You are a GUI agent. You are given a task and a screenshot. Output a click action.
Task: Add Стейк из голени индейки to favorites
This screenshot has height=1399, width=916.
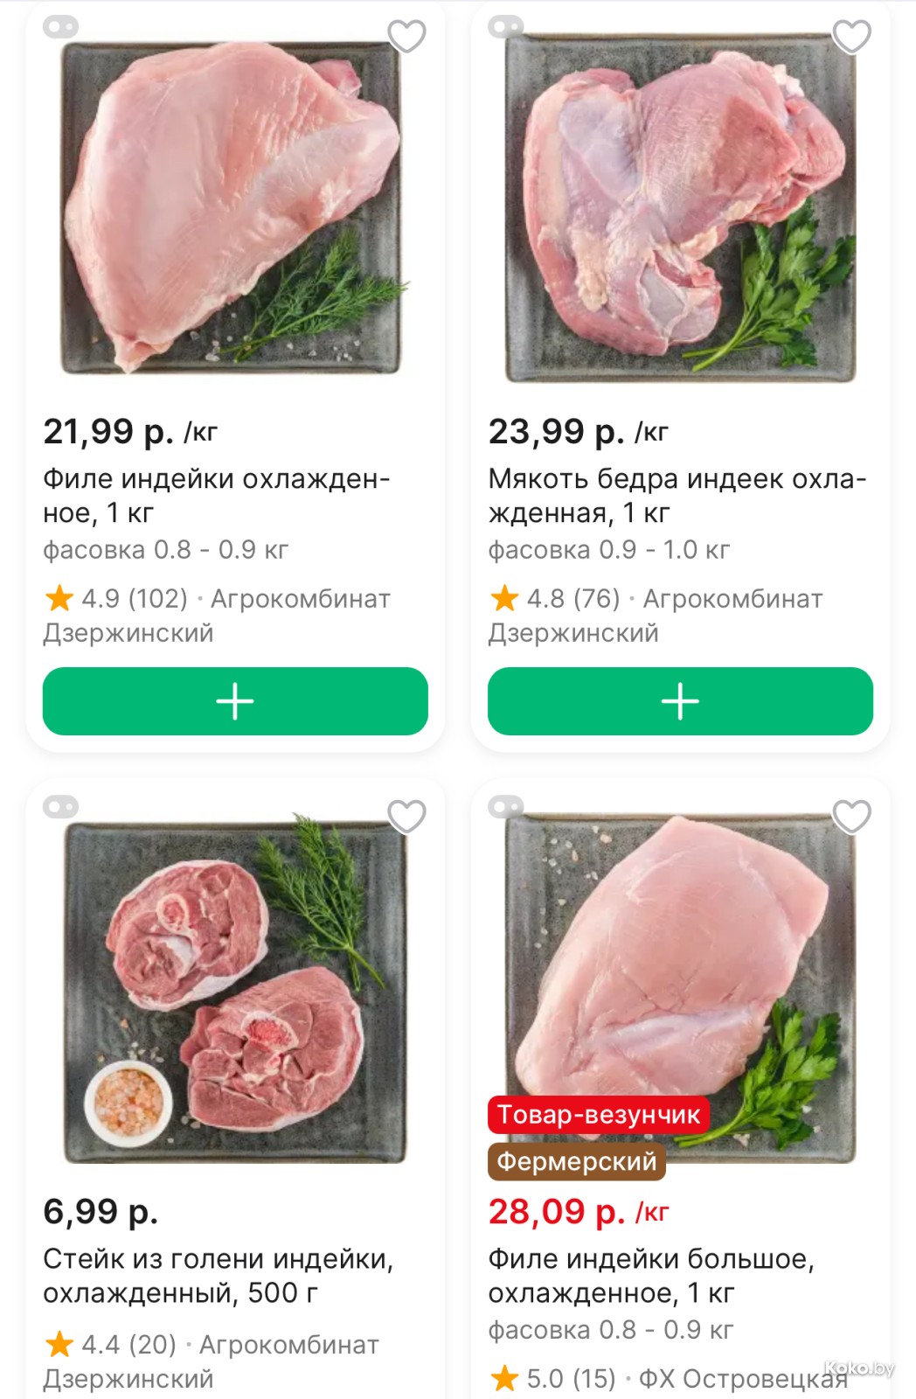click(406, 817)
